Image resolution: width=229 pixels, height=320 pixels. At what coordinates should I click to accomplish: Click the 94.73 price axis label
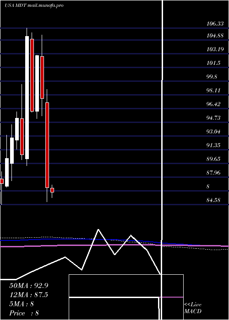click(x=213, y=118)
